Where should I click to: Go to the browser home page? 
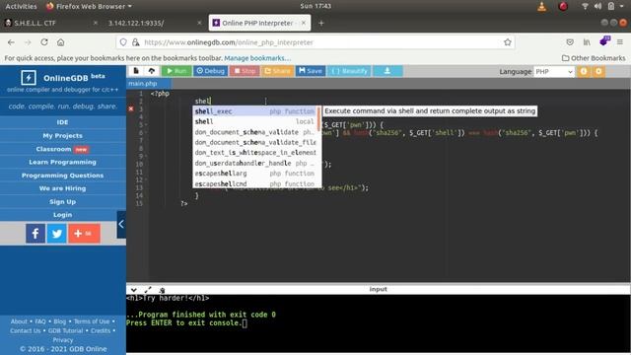[61, 42]
